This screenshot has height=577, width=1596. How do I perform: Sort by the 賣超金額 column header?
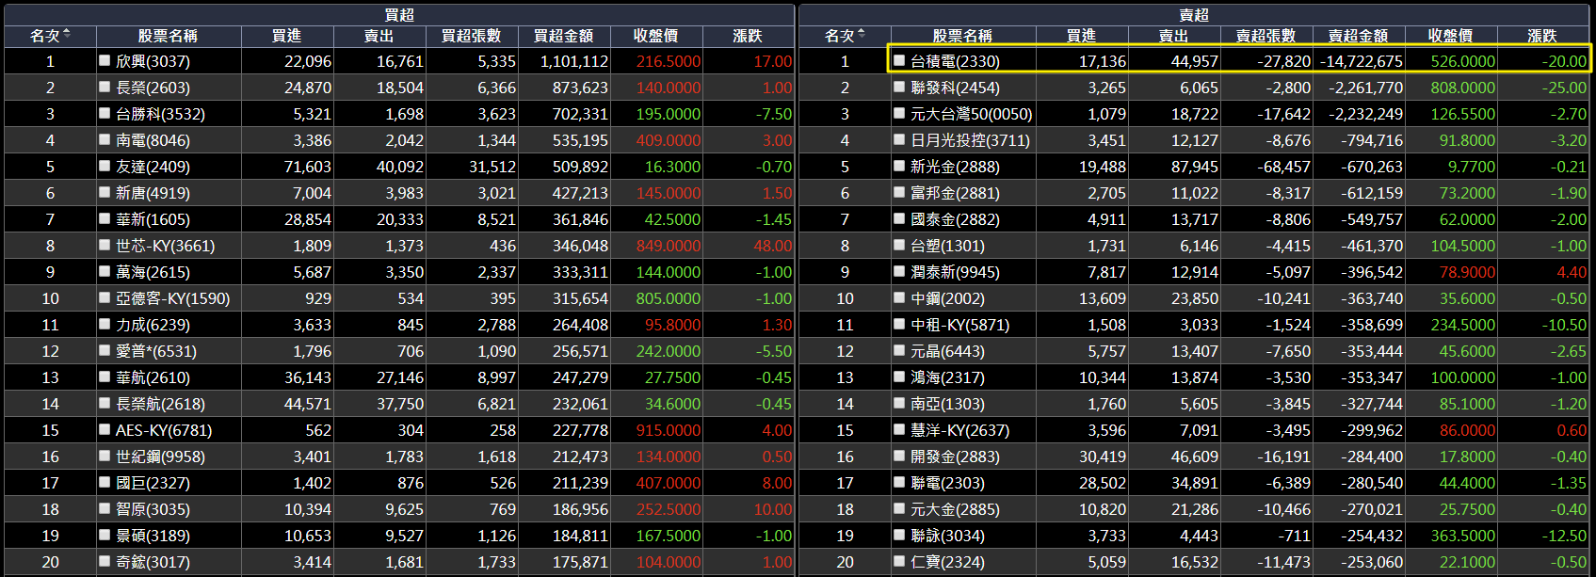[1358, 36]
